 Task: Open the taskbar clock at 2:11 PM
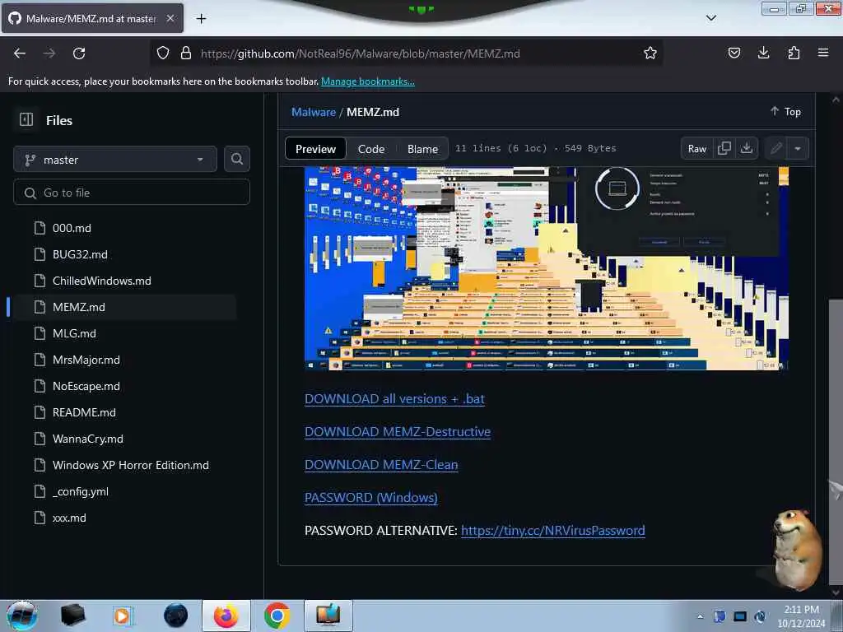point(801,616)
